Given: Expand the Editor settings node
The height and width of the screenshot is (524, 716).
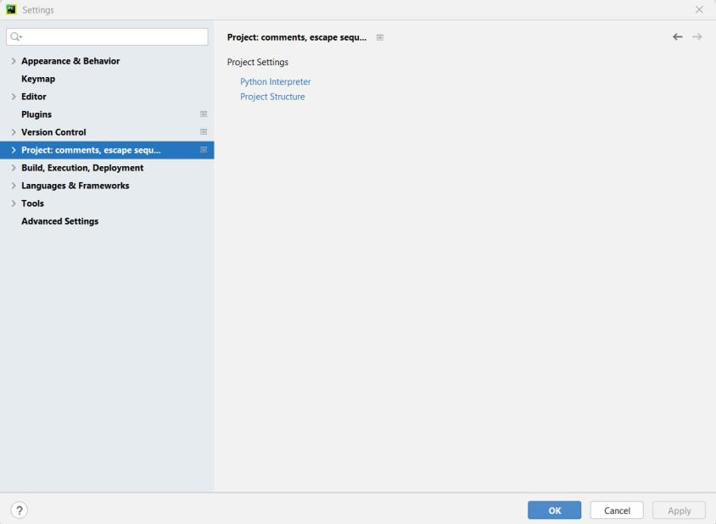Looking at the screenshot, I should [x=14, y=97].
